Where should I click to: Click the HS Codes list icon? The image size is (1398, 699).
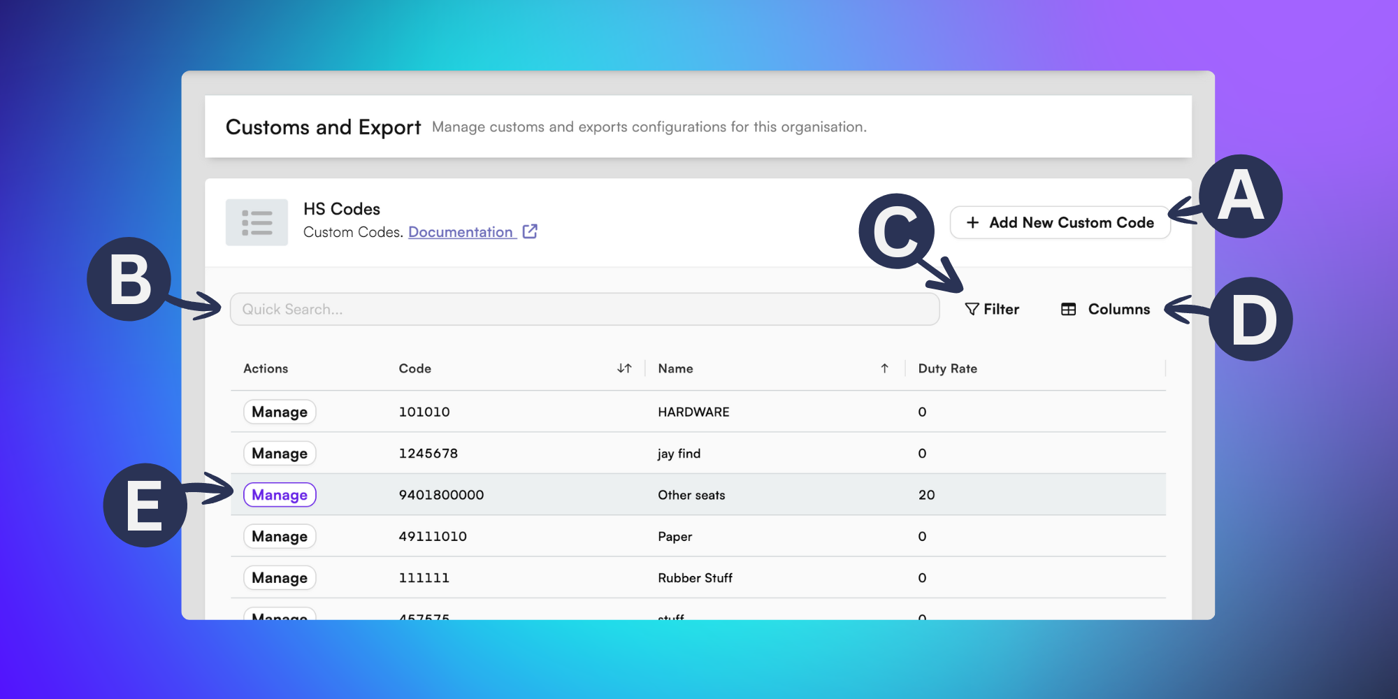(x=257, y=222)
